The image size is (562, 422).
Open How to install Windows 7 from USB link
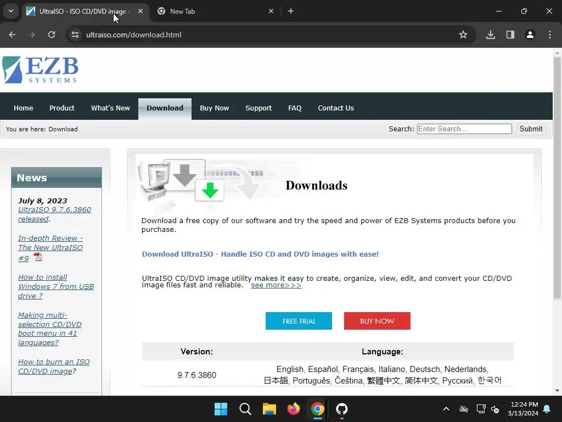(56, 286)
